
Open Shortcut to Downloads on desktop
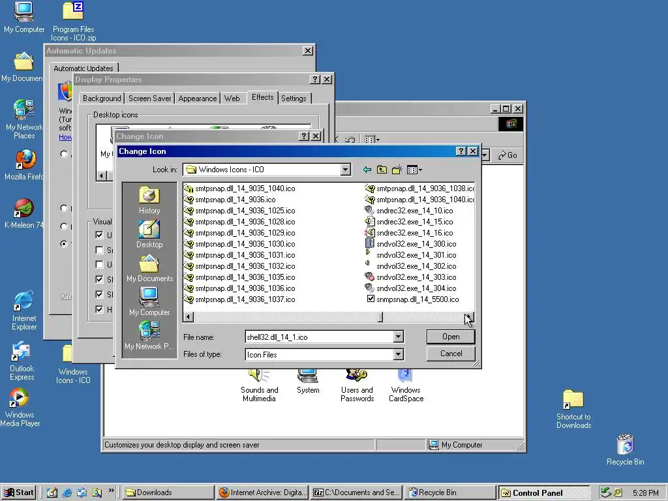[x=573, y=409]
